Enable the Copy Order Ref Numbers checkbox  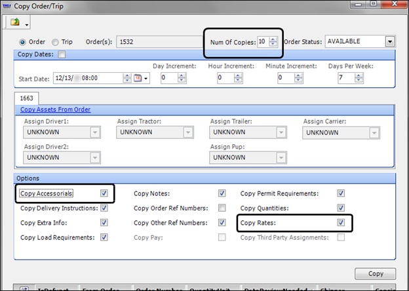point(222,208)
